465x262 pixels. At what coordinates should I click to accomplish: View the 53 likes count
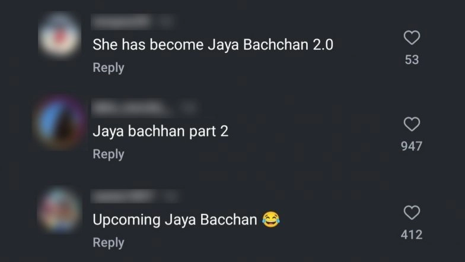click(x=412, y=59)
